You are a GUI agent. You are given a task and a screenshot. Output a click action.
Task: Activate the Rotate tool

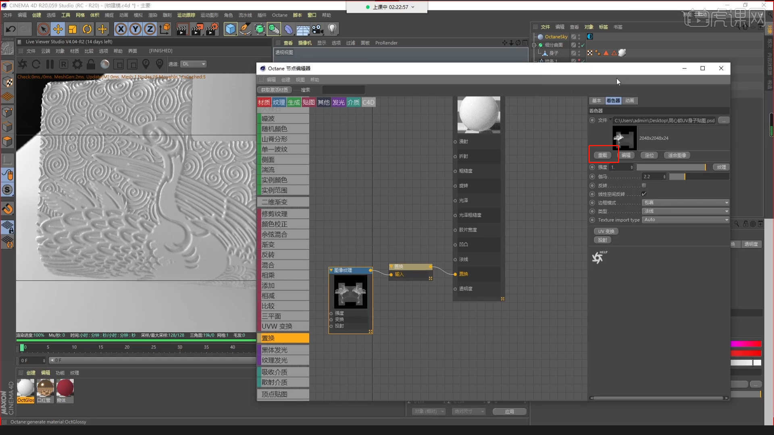tap(87, 29)
